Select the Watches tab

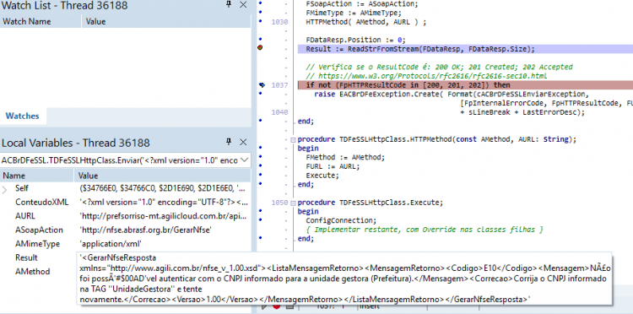coord(22,116)
